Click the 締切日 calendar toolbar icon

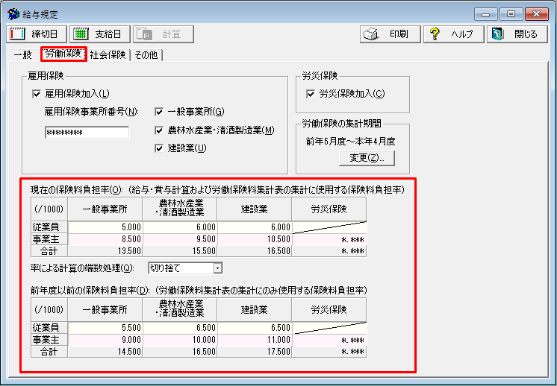pyautogui.click(x=17, y=34)
